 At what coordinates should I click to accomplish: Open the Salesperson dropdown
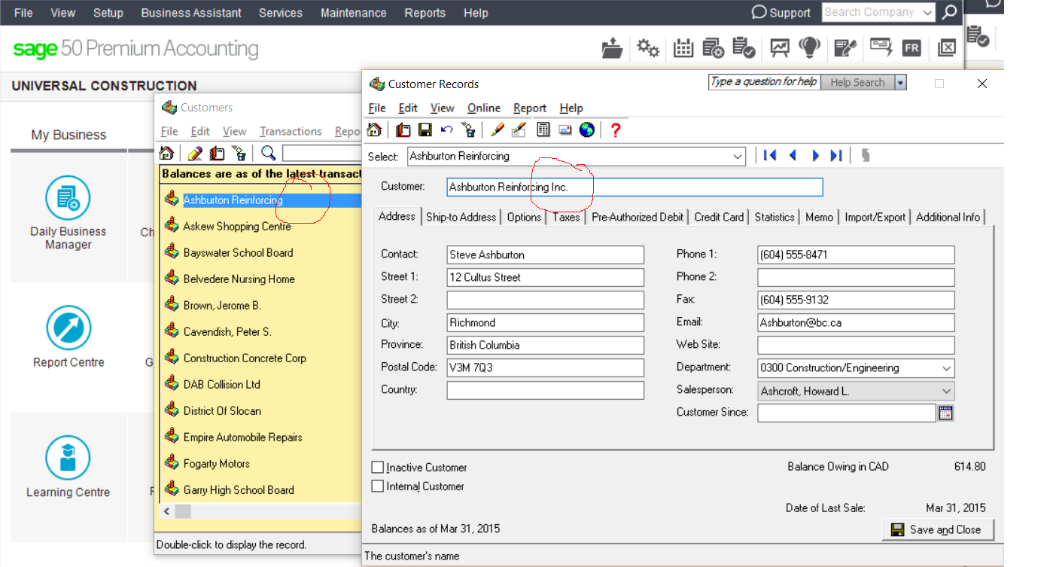coord(946,391)
